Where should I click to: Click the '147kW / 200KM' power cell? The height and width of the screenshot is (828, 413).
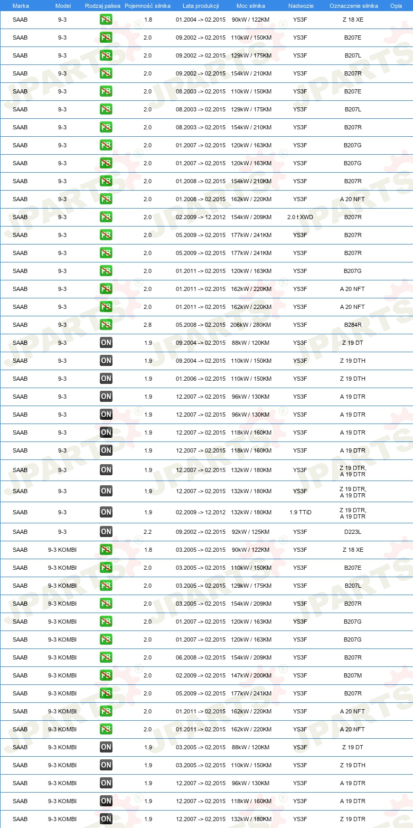pyautogui.click(x=251, y=675)
